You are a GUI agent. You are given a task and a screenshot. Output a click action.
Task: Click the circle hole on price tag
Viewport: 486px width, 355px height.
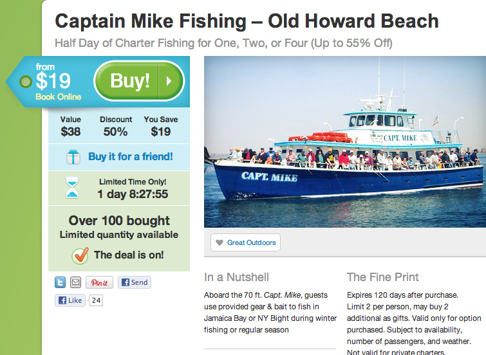[25, 82]
